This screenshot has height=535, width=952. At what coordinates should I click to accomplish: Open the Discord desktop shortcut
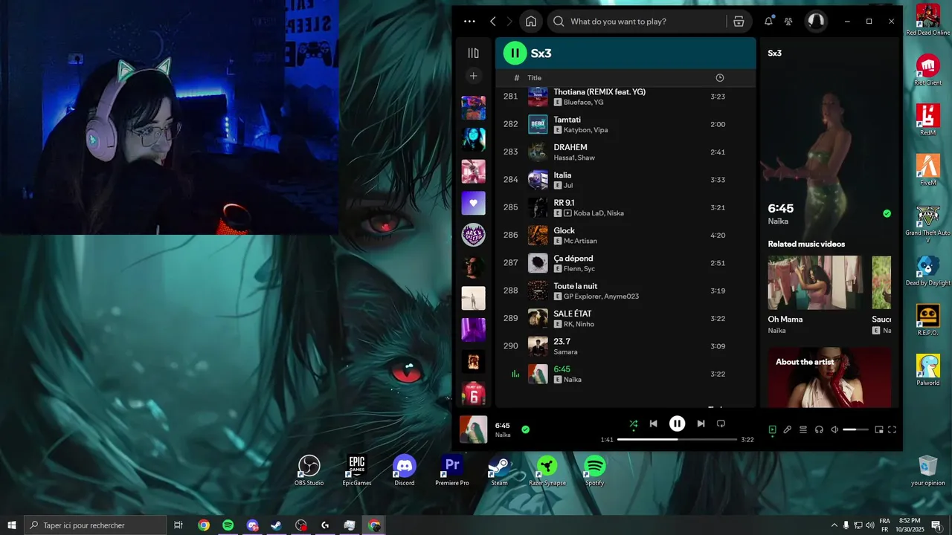pos(405,470)
